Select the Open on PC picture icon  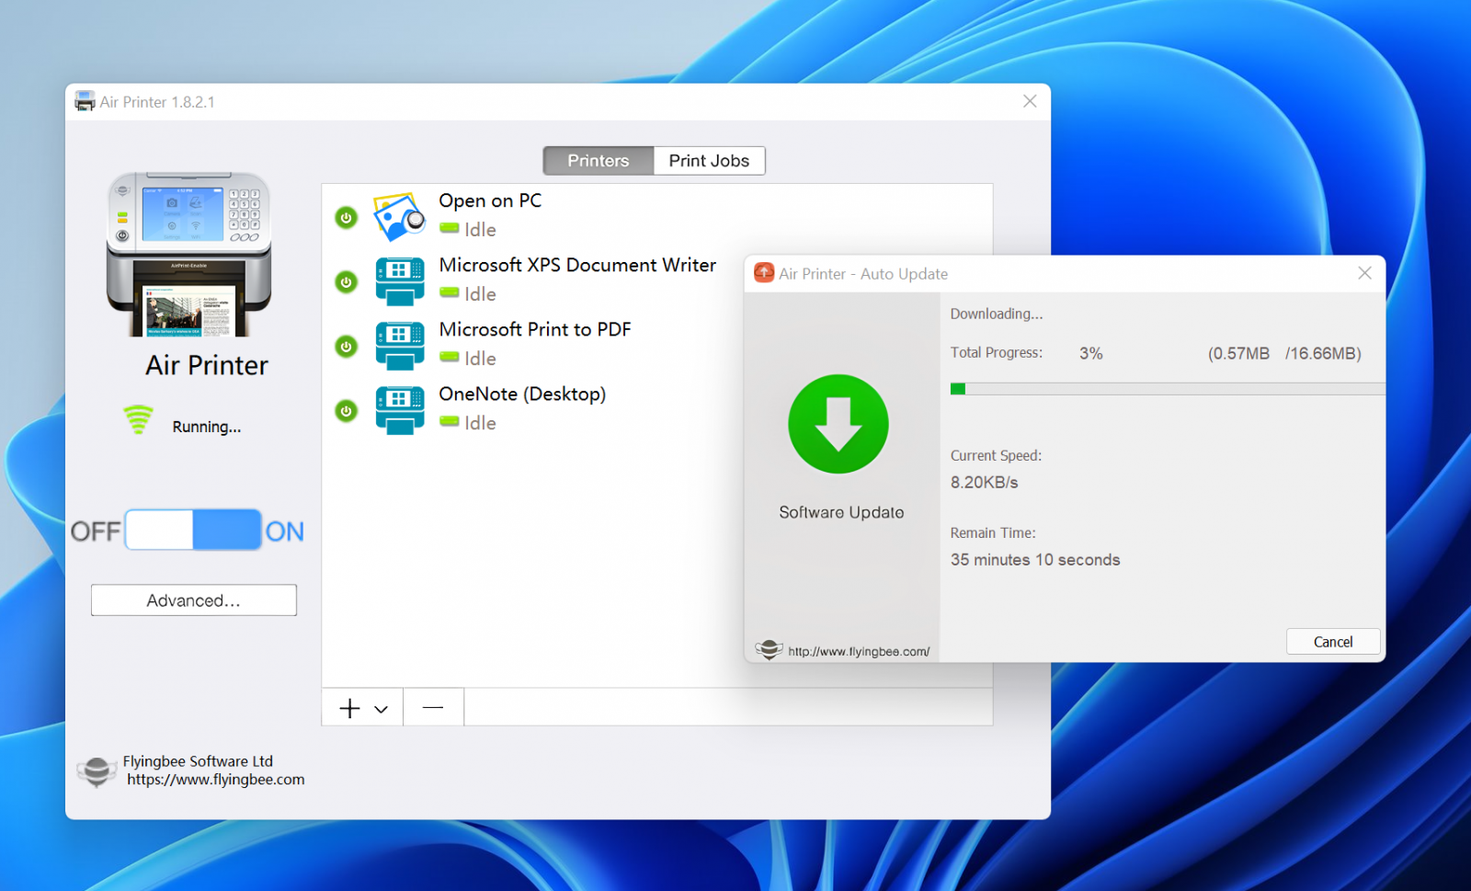coord(399,217)
